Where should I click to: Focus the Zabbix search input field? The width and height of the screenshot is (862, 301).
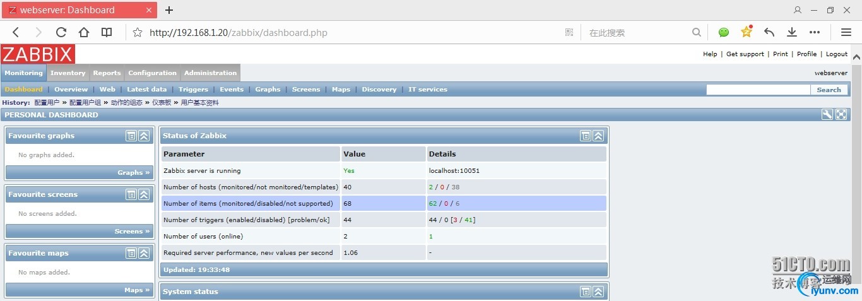[758, 90]
